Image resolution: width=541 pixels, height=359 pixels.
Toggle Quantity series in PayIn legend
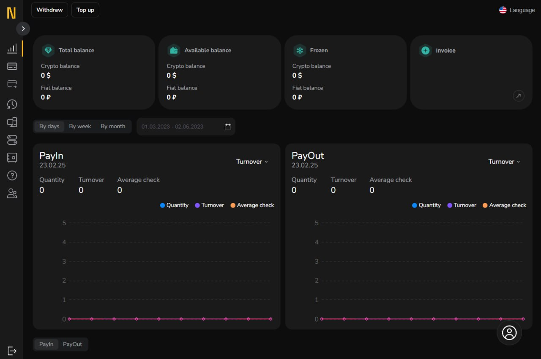(x=174, y=205)
